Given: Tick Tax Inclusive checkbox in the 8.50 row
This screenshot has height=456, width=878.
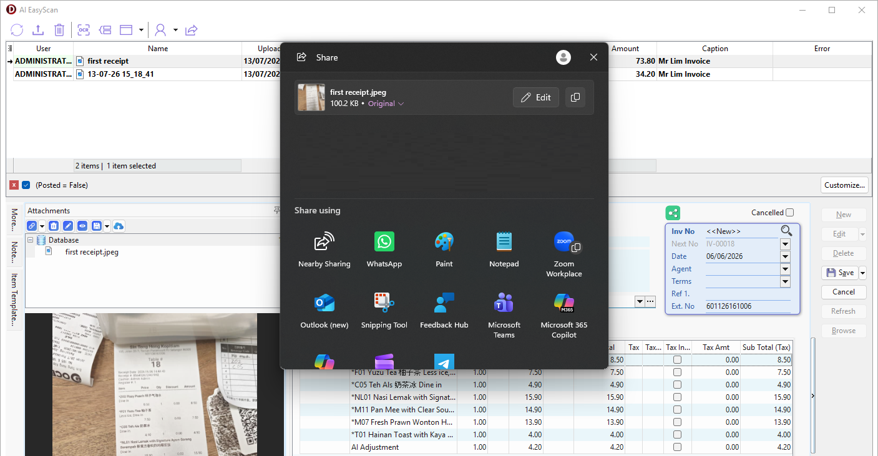Looking at the screenshot, I should 677,360.
